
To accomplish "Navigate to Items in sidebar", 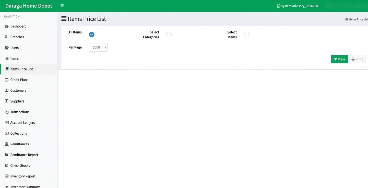I will point(28,58).
